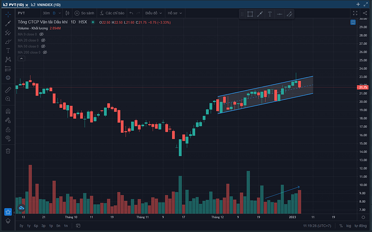Screen dimensions: 372x232
Task: Close the PVT (1D) tab
Action: 27,4
